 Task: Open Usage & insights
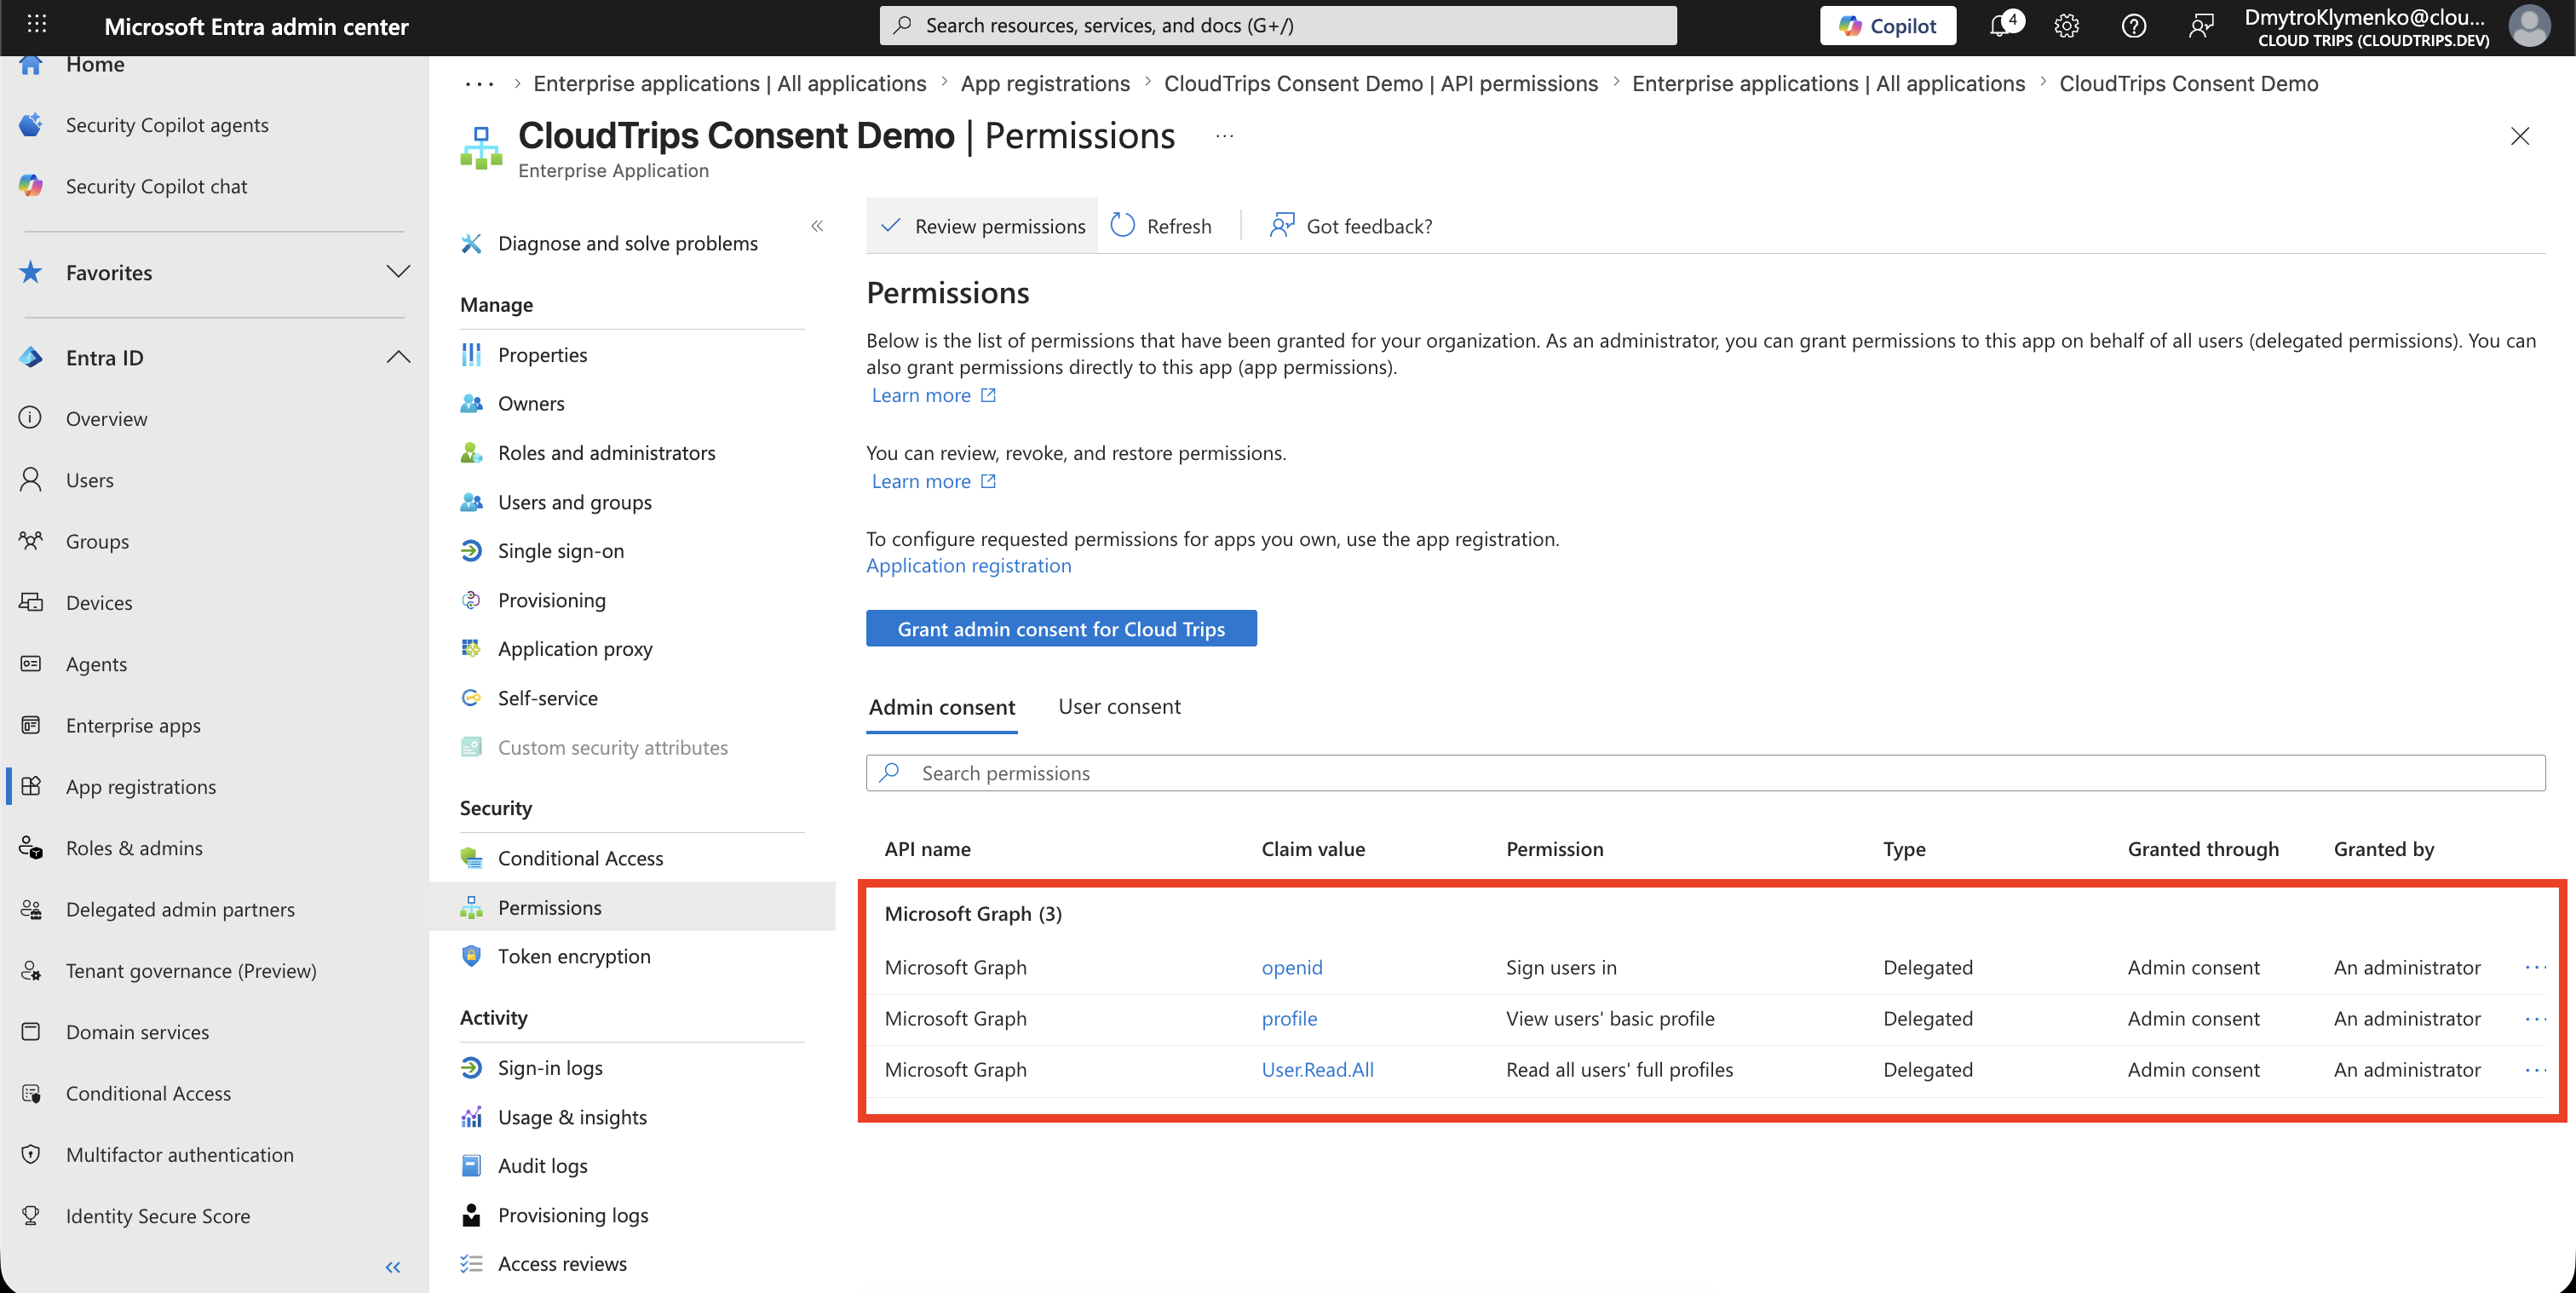(x=572, y=1117)
